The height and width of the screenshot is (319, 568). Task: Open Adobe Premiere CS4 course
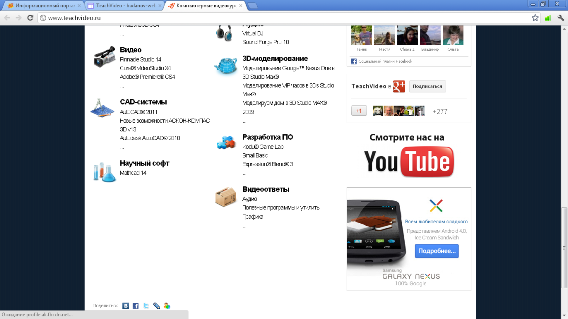click(x=147, y=77)
